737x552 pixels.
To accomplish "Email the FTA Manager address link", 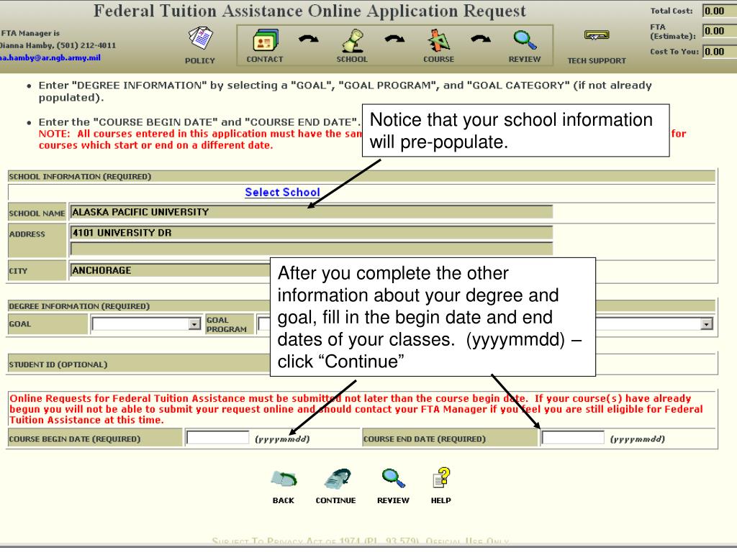I will pos(50,57).
